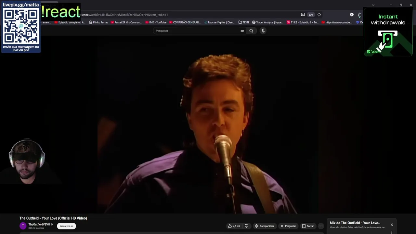The image size is (416, 234).
Task: Bookmark this page with the star icon
Action: [319, 15]
